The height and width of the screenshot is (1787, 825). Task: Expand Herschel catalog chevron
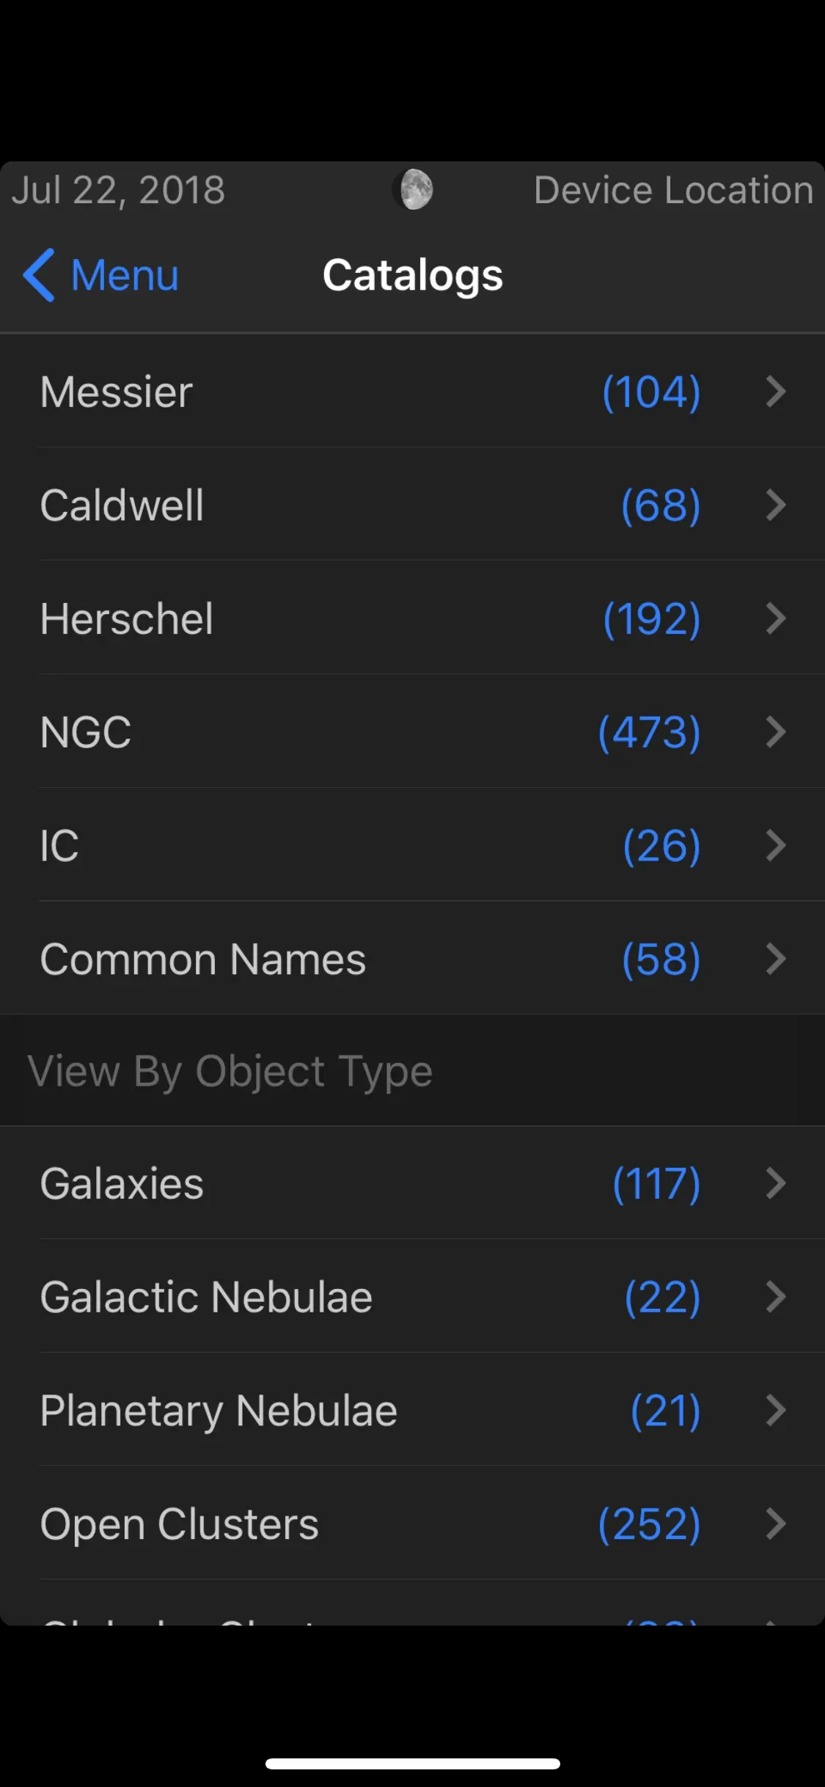pyautogui.click(x=775, y=618)
